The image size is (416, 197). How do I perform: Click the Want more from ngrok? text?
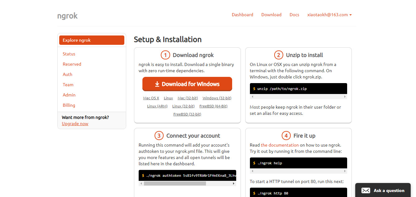85,117
